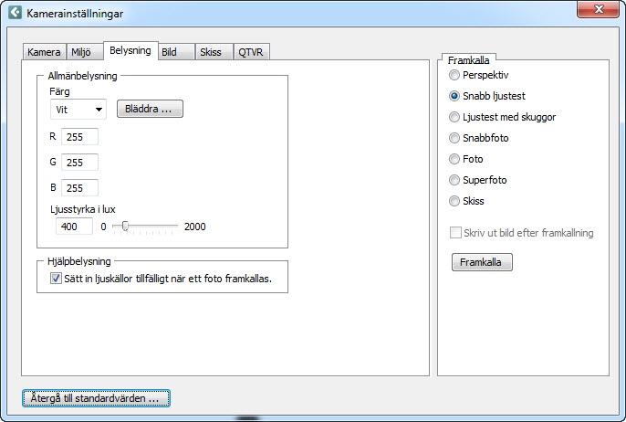This screenshot has width=626, height=422.
Task: Click the R color value field
Action: [79, 137]
